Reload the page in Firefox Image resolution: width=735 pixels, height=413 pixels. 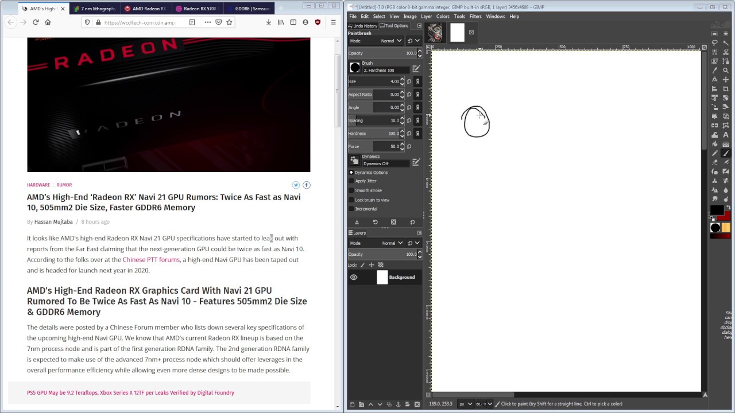[36, 22]
